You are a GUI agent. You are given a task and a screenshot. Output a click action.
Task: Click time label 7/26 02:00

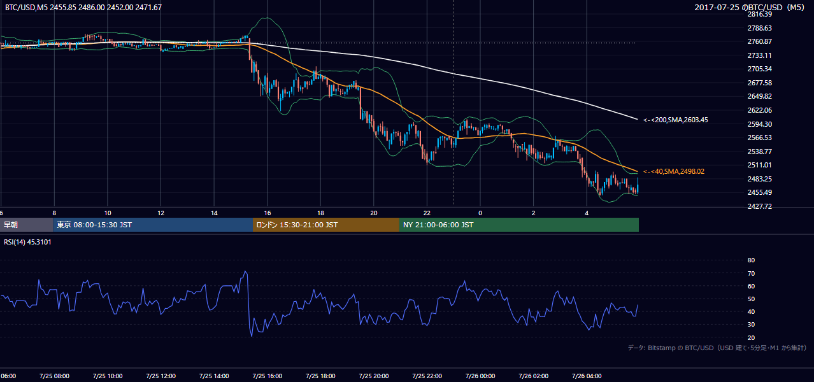[533, 376]
